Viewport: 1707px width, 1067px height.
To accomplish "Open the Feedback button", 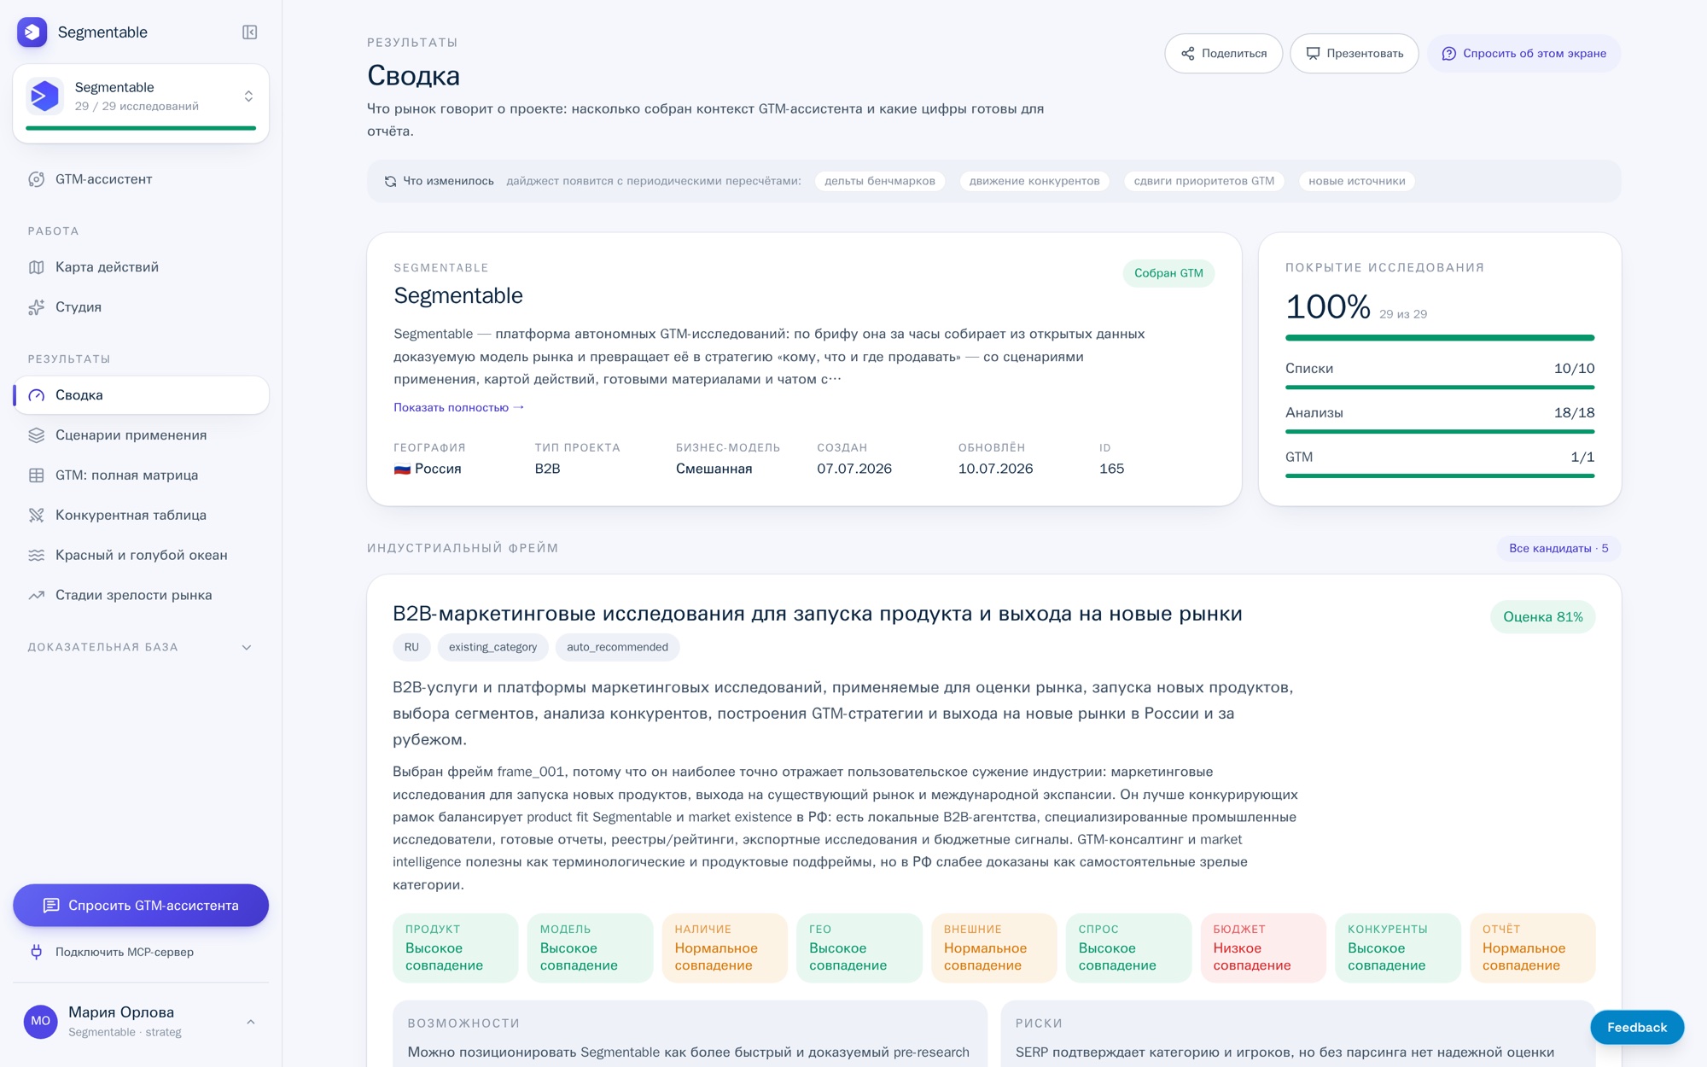I will tap(1636, 1028).
